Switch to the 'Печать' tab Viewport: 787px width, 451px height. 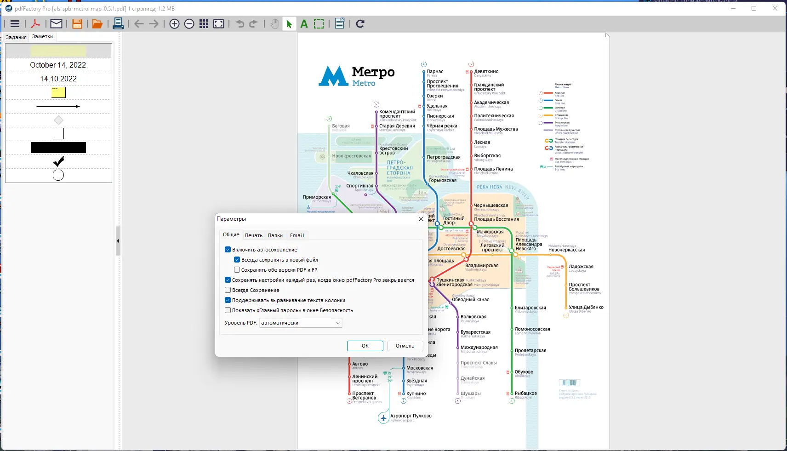[x=253, y=235]
